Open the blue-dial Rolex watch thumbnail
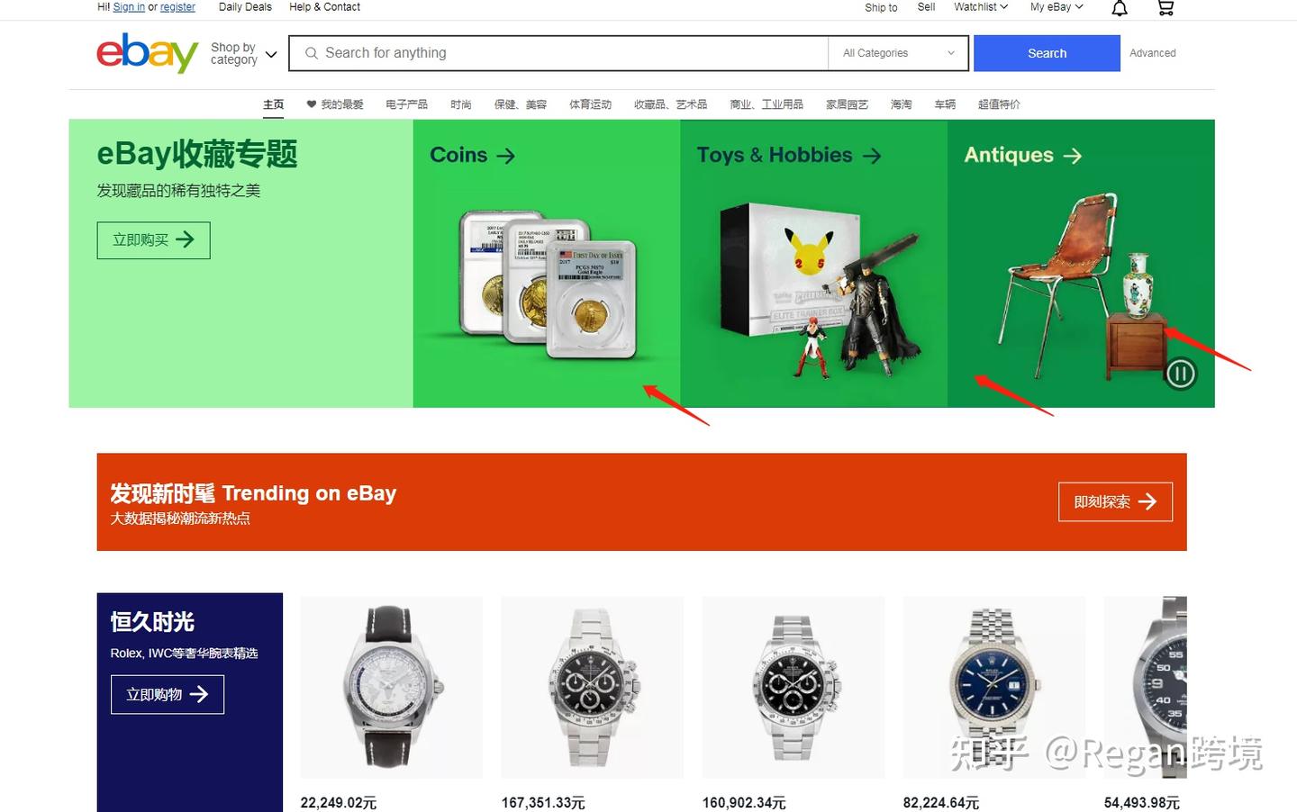1297x812 pixels. (x=993, y=687)
